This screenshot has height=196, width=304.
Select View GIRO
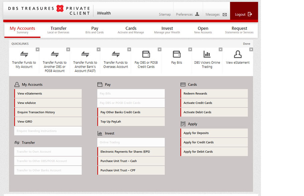tap(48, 121)
